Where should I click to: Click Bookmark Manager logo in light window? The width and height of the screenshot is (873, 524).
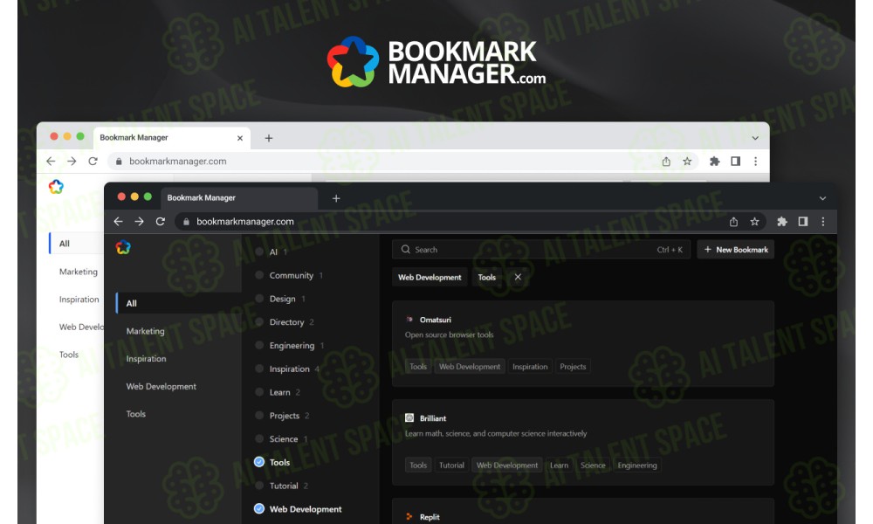coord(56,187)
